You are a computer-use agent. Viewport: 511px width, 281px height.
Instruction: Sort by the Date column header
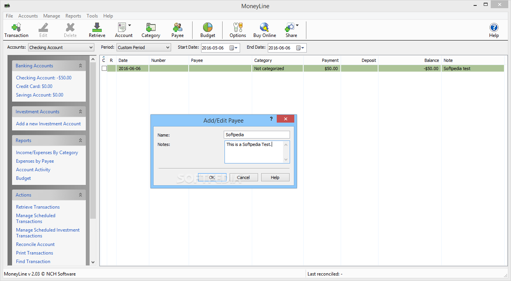(133, 60)
